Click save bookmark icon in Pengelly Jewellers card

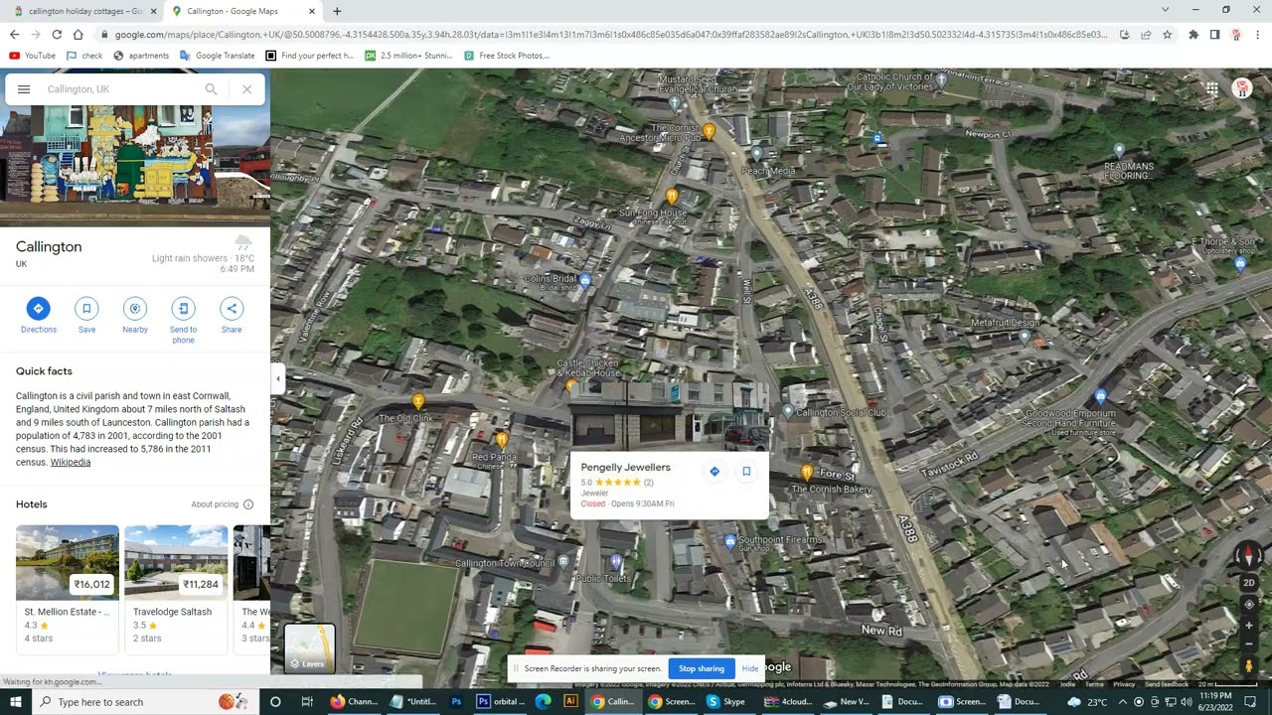point(746,472)
